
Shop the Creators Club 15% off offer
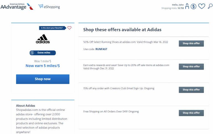click(x=191, y=90)
